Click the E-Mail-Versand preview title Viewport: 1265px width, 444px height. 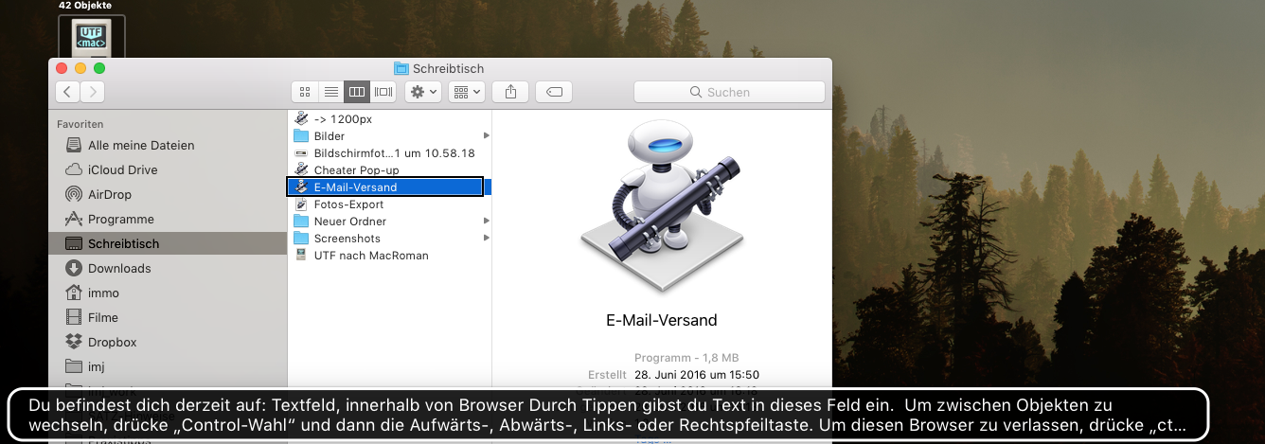point(661,320)
